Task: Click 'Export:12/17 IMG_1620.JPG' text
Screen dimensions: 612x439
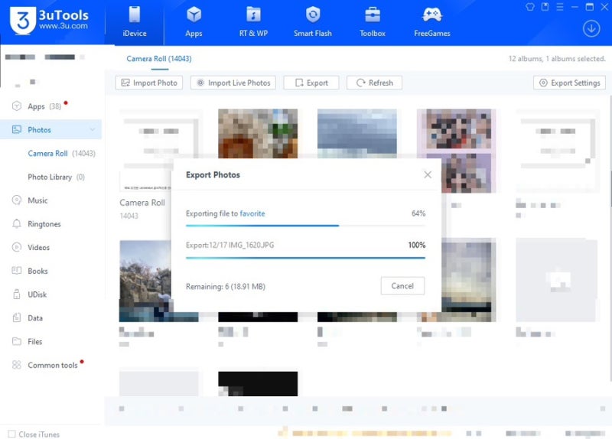Action: click(x=230, y=245)
